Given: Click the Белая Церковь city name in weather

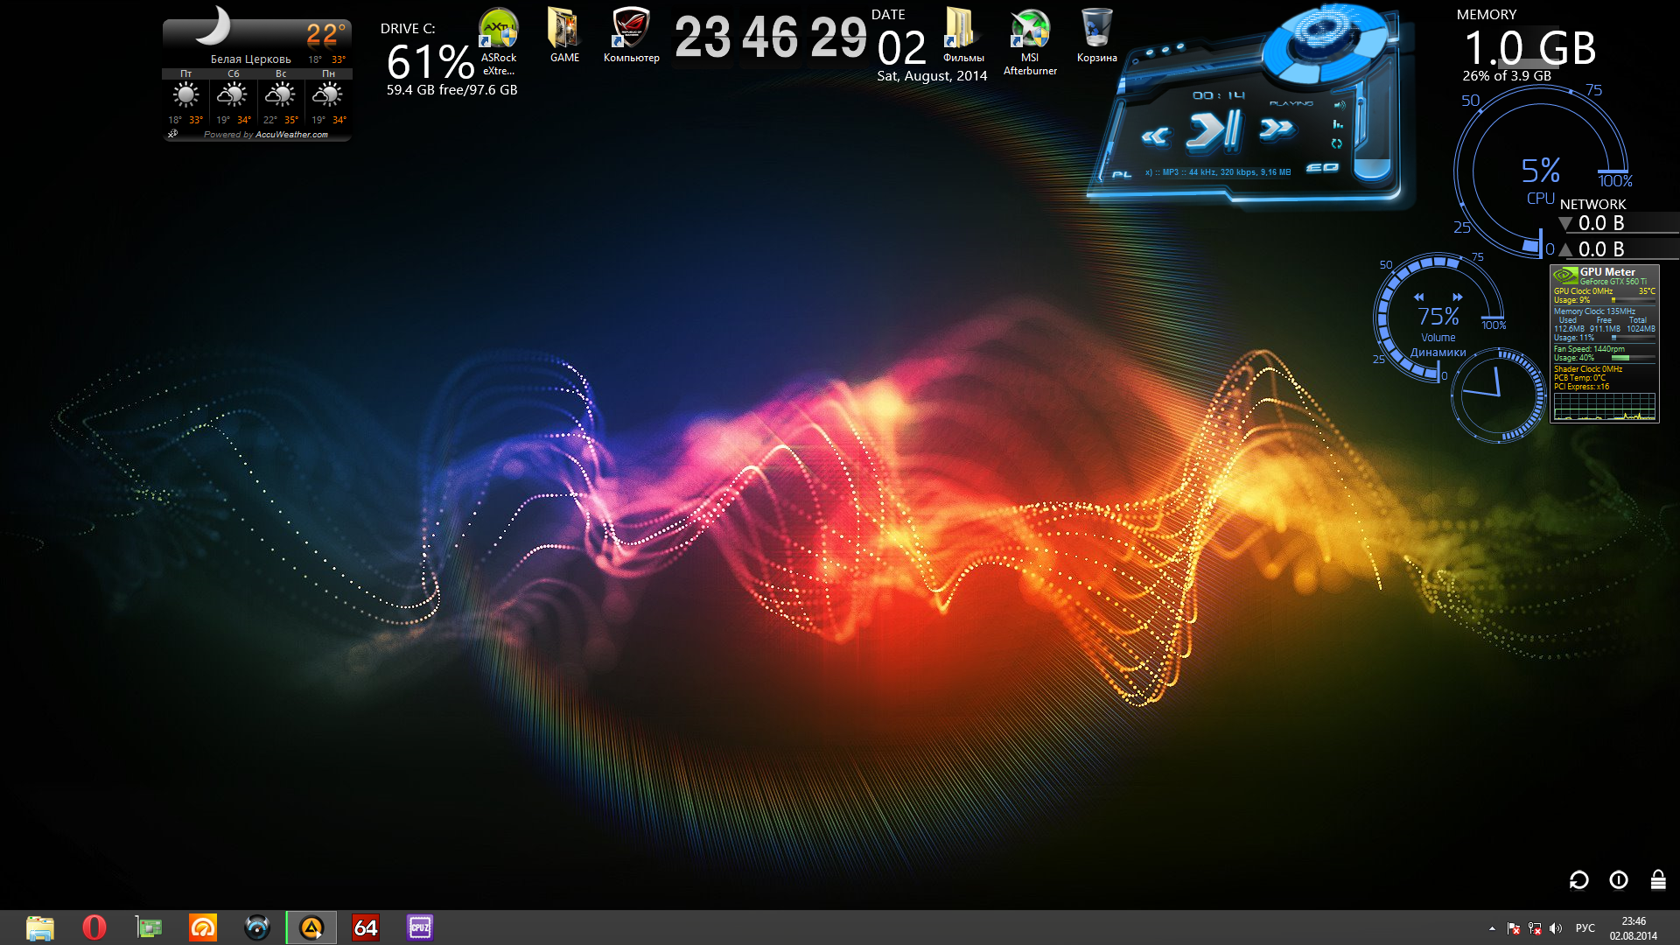Looking at the screenshot, I should [x=250, y=59].
